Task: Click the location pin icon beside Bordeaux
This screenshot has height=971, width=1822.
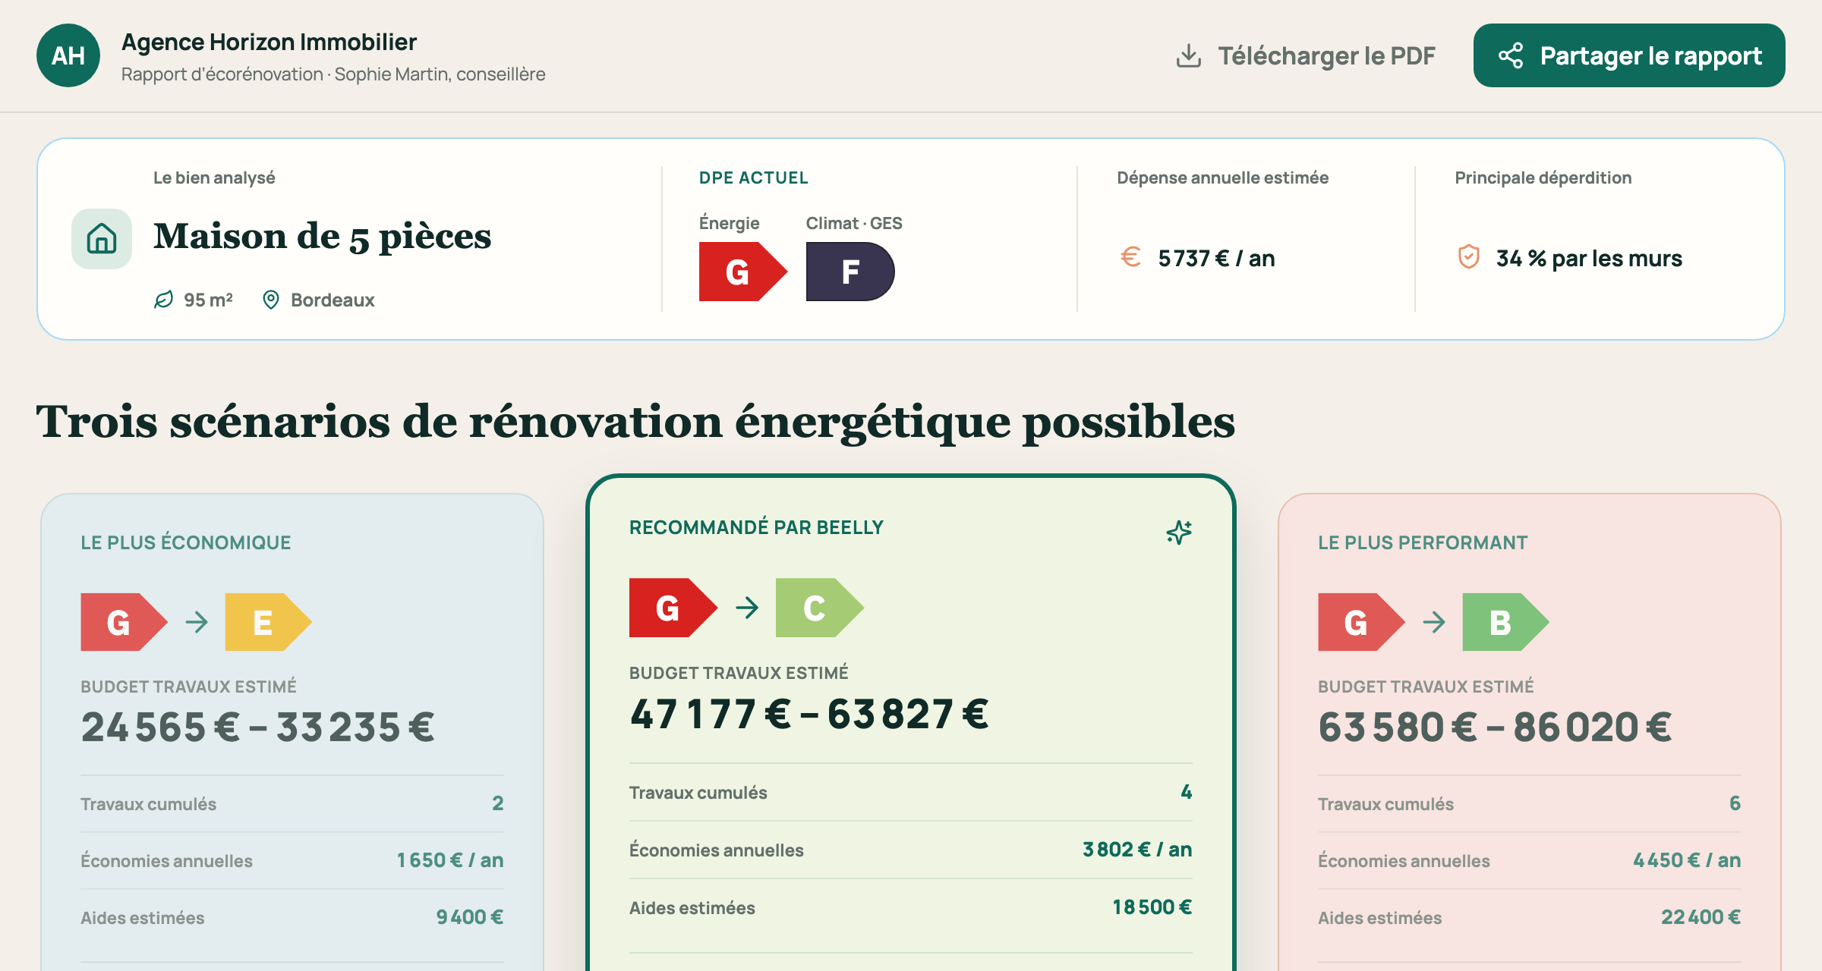Action: [270, 300]
